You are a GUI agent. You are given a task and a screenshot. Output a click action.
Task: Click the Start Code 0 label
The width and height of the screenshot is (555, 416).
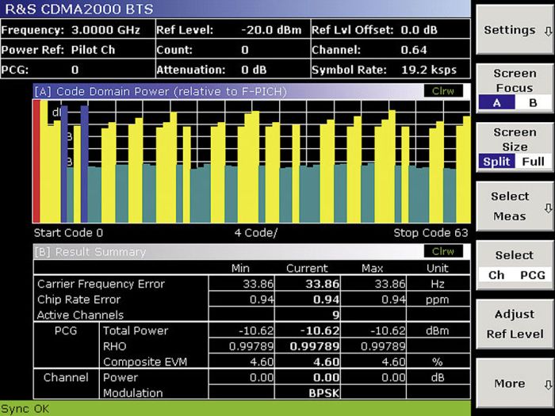[68, 233]
